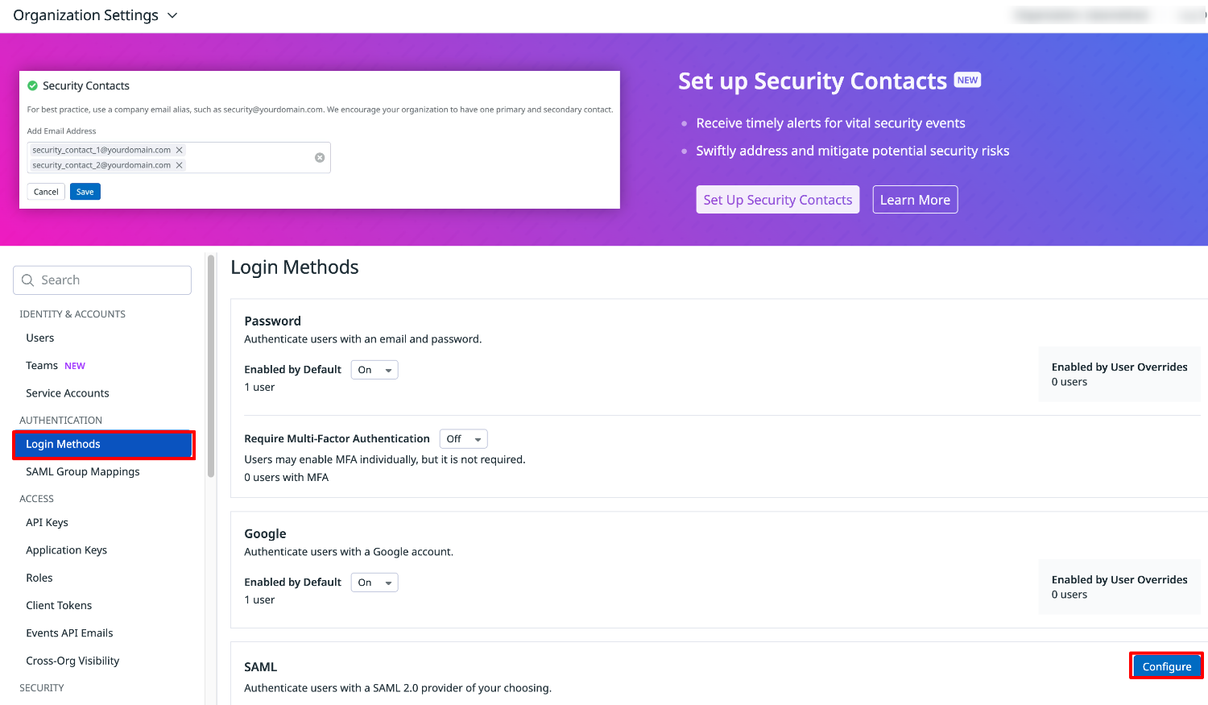Click Set Up Security Contacts

(x=777, y=199)
